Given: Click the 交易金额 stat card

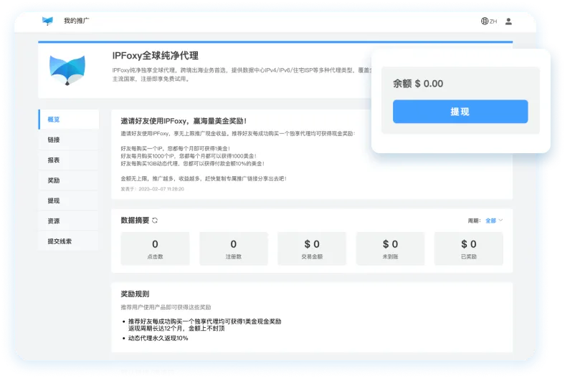Looking at the screenshot, I should pyautogui.click(x=312, y=248).
